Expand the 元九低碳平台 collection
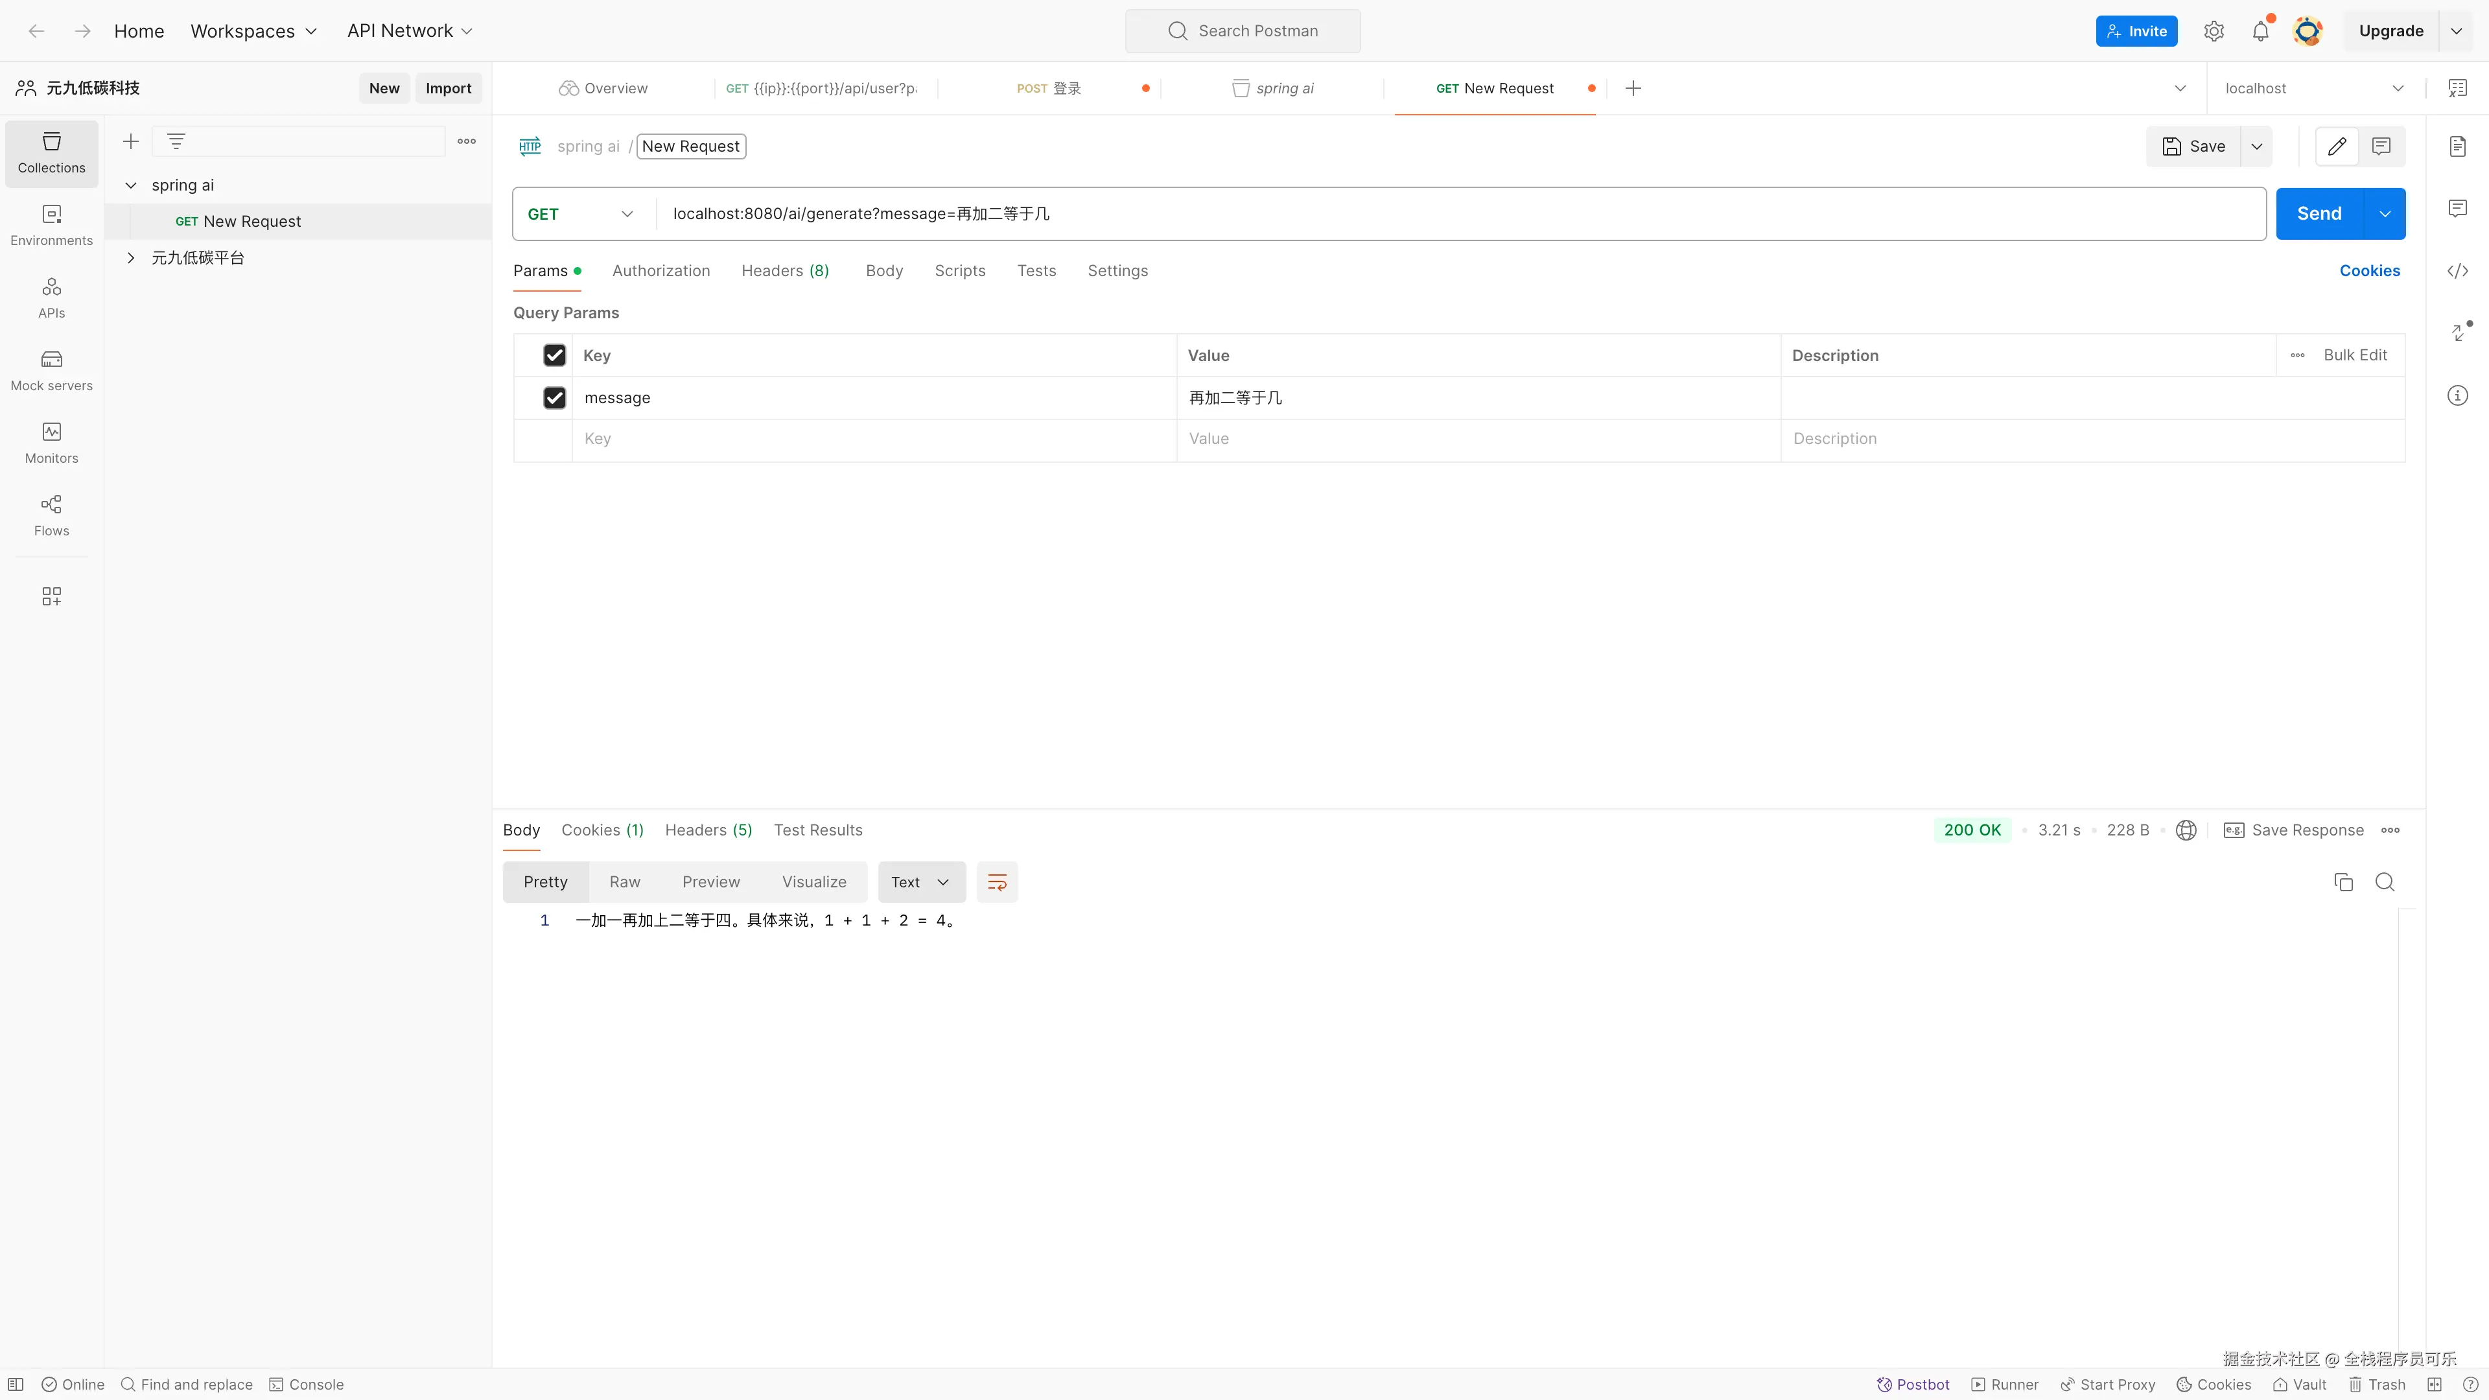This screenshot has height=1400, width=2489. pyautogui.click(x=132, y=258)
